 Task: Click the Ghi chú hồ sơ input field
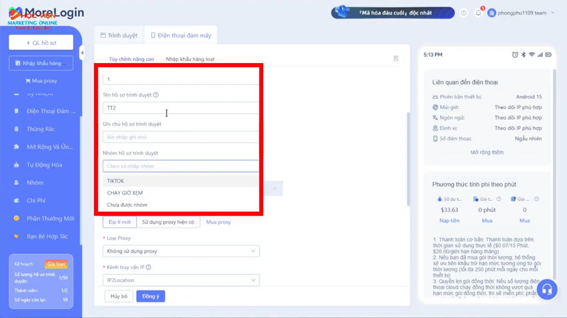180,137
